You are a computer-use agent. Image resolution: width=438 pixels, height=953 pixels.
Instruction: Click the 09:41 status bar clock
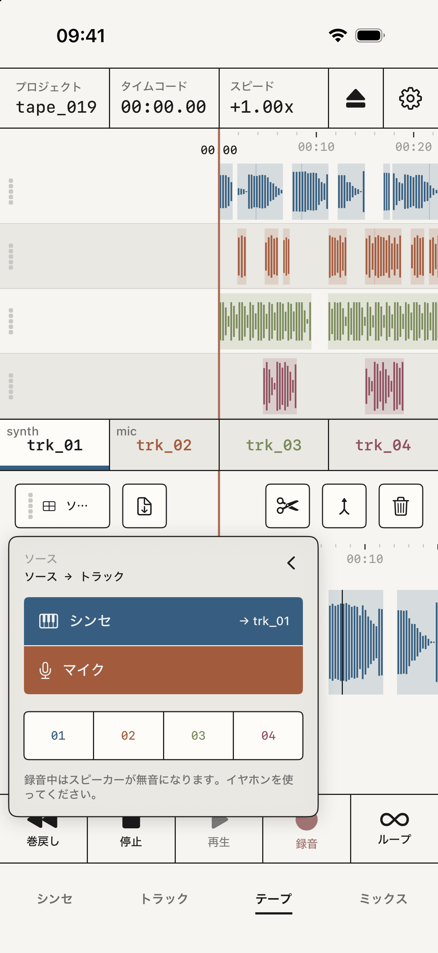coord(81,36)
